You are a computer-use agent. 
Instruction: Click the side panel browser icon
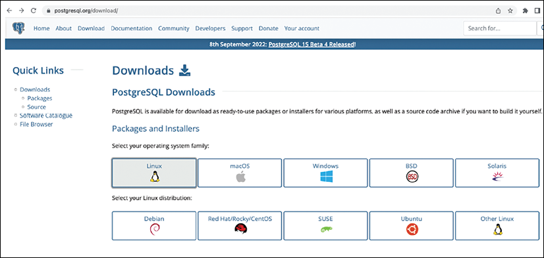coord(537,11)
